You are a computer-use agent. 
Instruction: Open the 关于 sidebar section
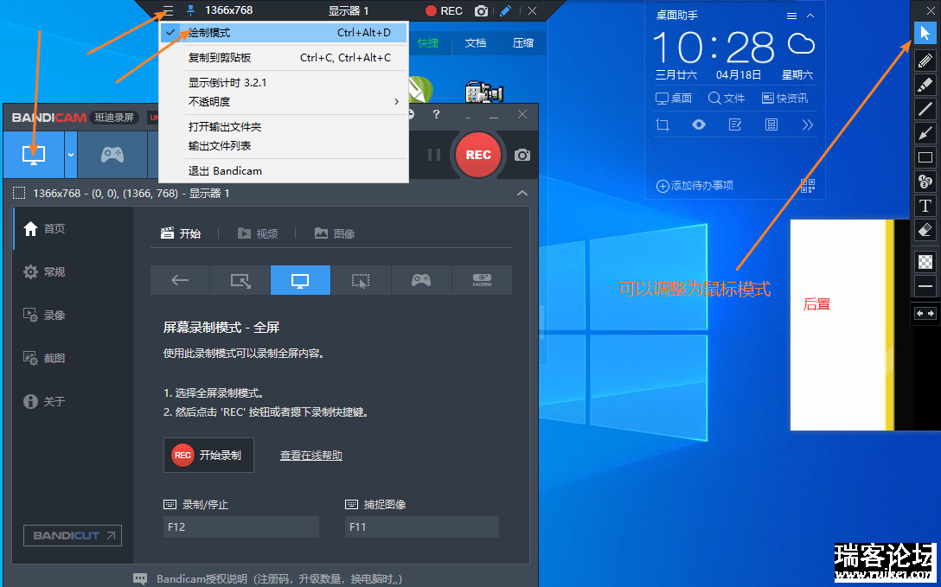72,401
